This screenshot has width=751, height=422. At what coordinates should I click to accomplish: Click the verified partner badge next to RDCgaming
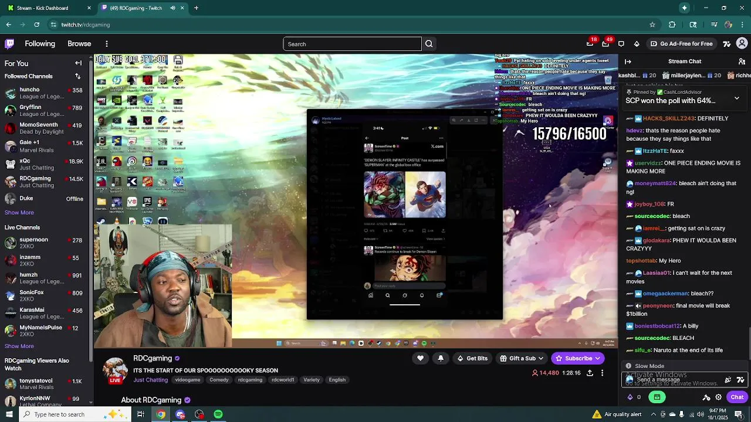click(177, 358)
